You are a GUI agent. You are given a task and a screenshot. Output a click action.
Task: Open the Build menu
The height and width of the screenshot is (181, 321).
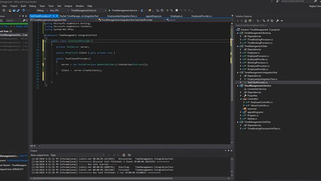click(24, 6)
